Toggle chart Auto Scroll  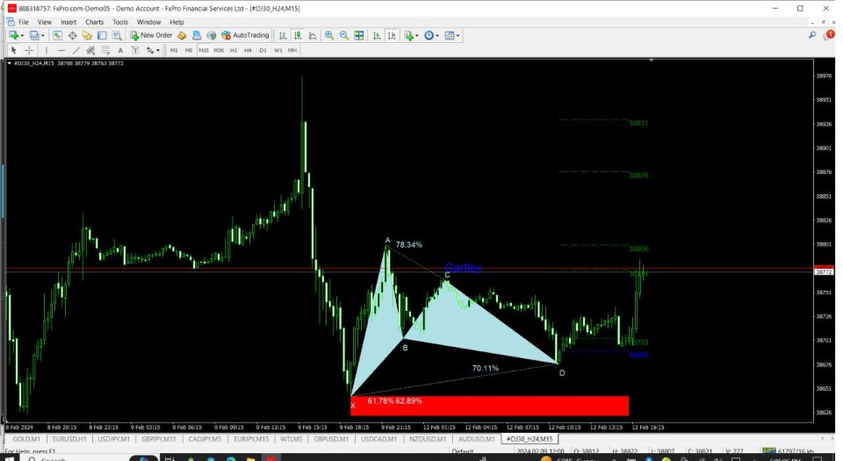click(377, 35)
